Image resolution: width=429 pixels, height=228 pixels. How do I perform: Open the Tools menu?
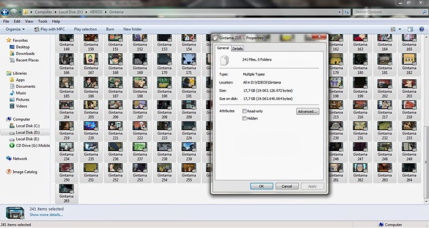(x=42, y=21)
